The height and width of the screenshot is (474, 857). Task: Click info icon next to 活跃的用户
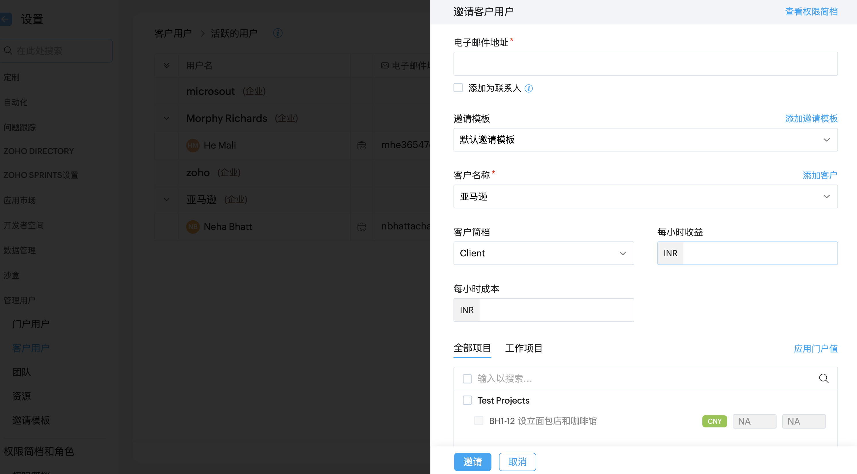point(277,33)
